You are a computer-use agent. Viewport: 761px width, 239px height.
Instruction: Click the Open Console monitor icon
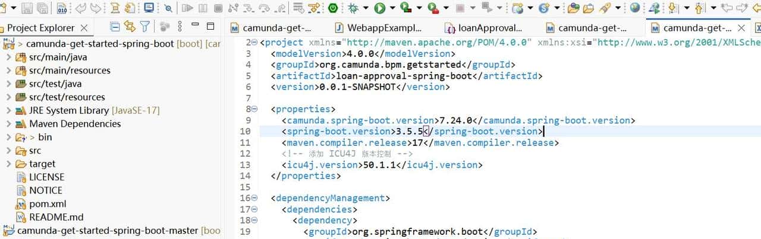tap(149, 8)
